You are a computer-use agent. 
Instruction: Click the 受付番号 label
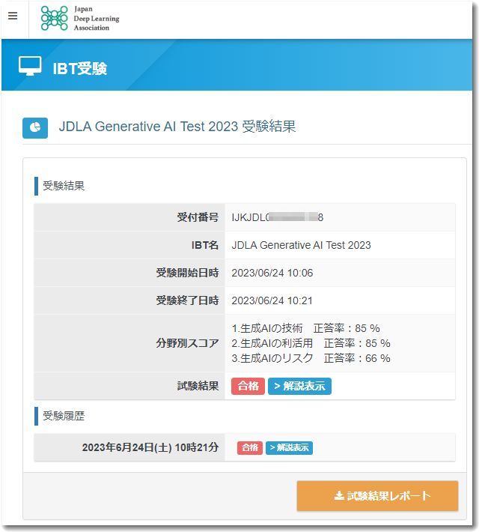(198, 217)
